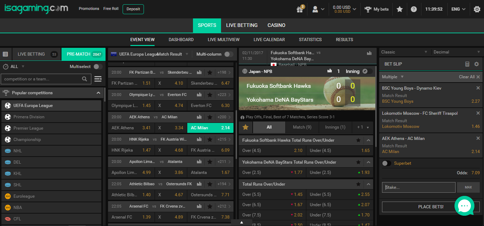The width and height of the screenshot is (484, 226).
Task: Toggle the Multiselect switch
Action: click(x=98, y=67)
